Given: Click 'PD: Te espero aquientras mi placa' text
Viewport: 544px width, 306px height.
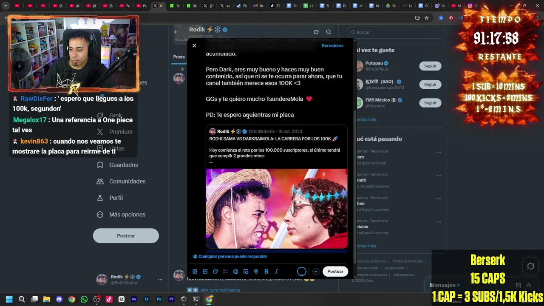Looking at the screenshot, I should coord(250,115).
